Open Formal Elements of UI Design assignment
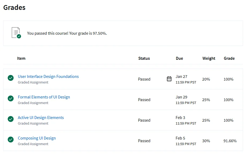Screen dimensions: 247x155 [x=44, y=97]
